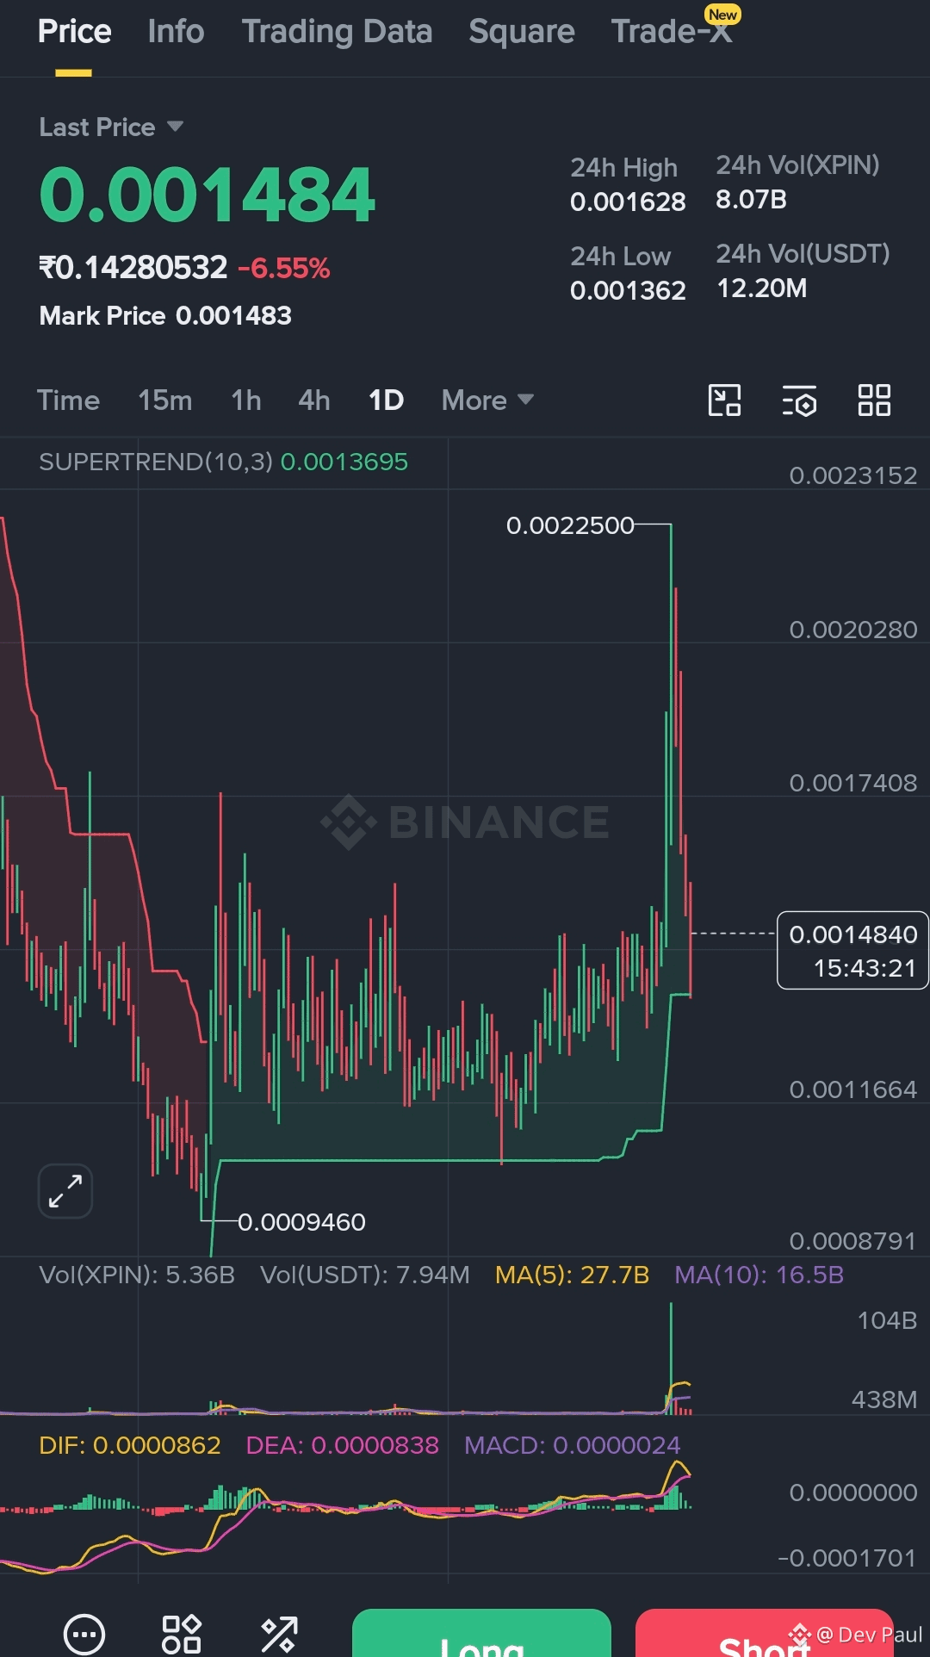Click the 0.0009460 low marker
This screenshot has height=1657, width=930.
[x=301, y=1222]
